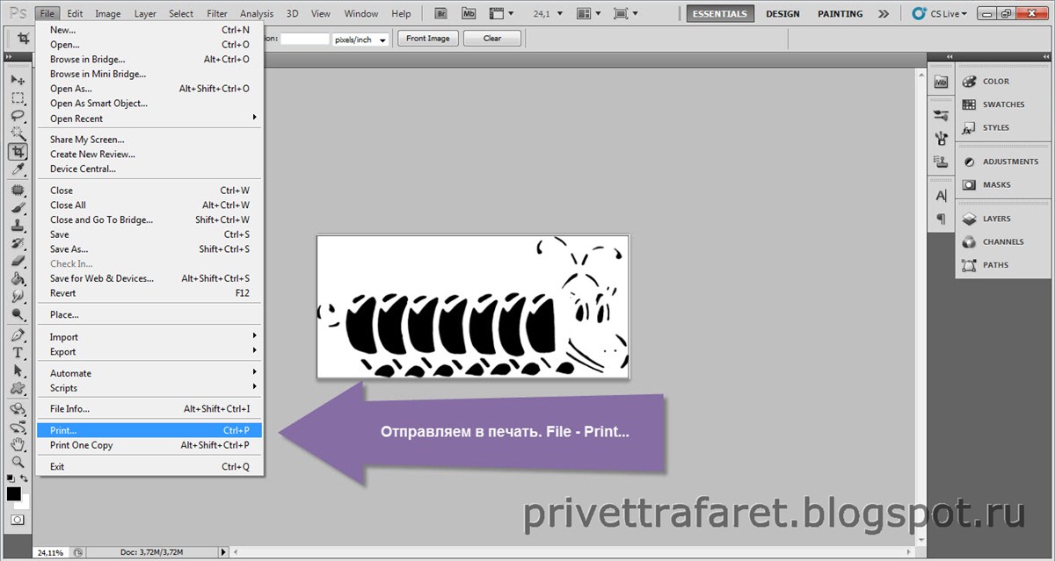Open Mini Bridge panel in the collapsed dock
Image resolution: width=1055 pixels, height=561 pixels.
click(941, 82)
